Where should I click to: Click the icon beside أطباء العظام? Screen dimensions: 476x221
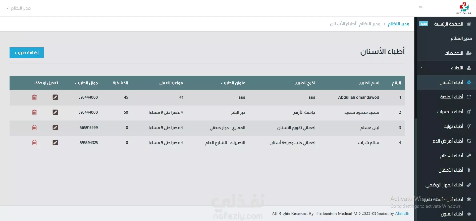tap(469, 155)
